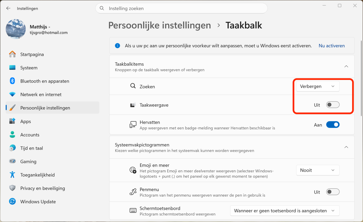Turn off the Hervatten toggle
The width and height of the screenshot is (363, 222).
(x=333, y=125)
